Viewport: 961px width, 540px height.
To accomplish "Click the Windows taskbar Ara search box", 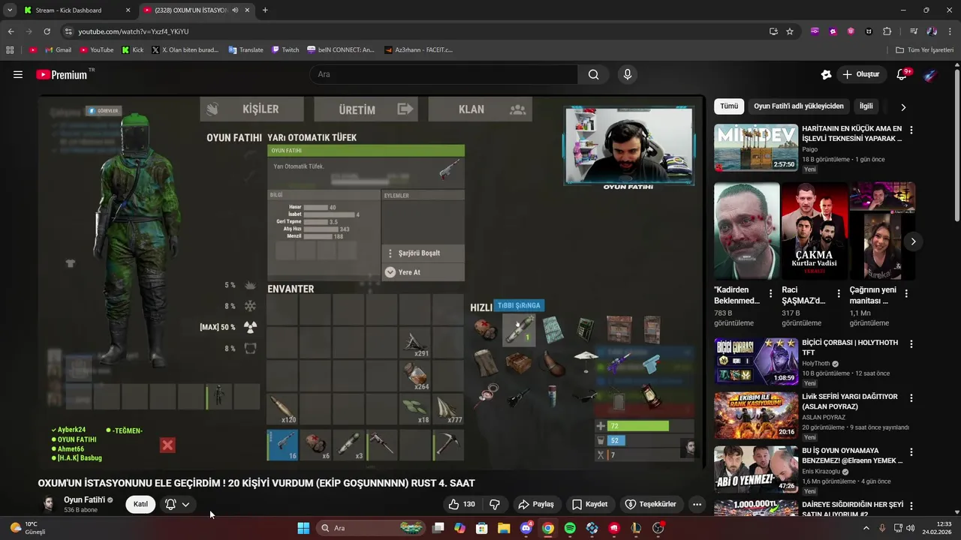I will click(x=371, y=528).
